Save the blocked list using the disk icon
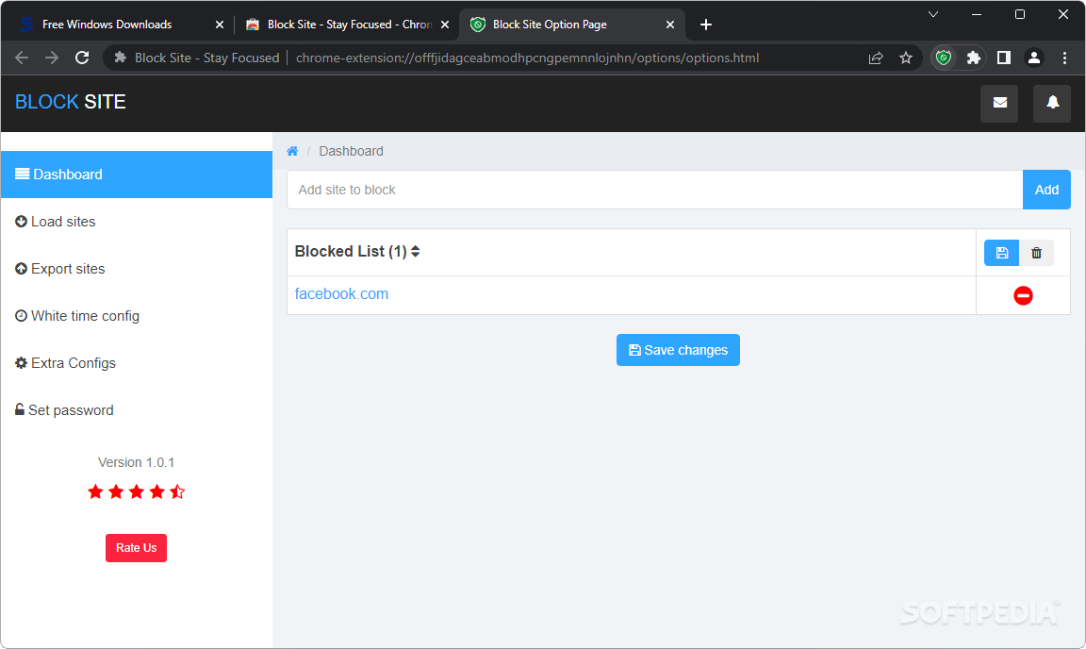 point(1001,253)
